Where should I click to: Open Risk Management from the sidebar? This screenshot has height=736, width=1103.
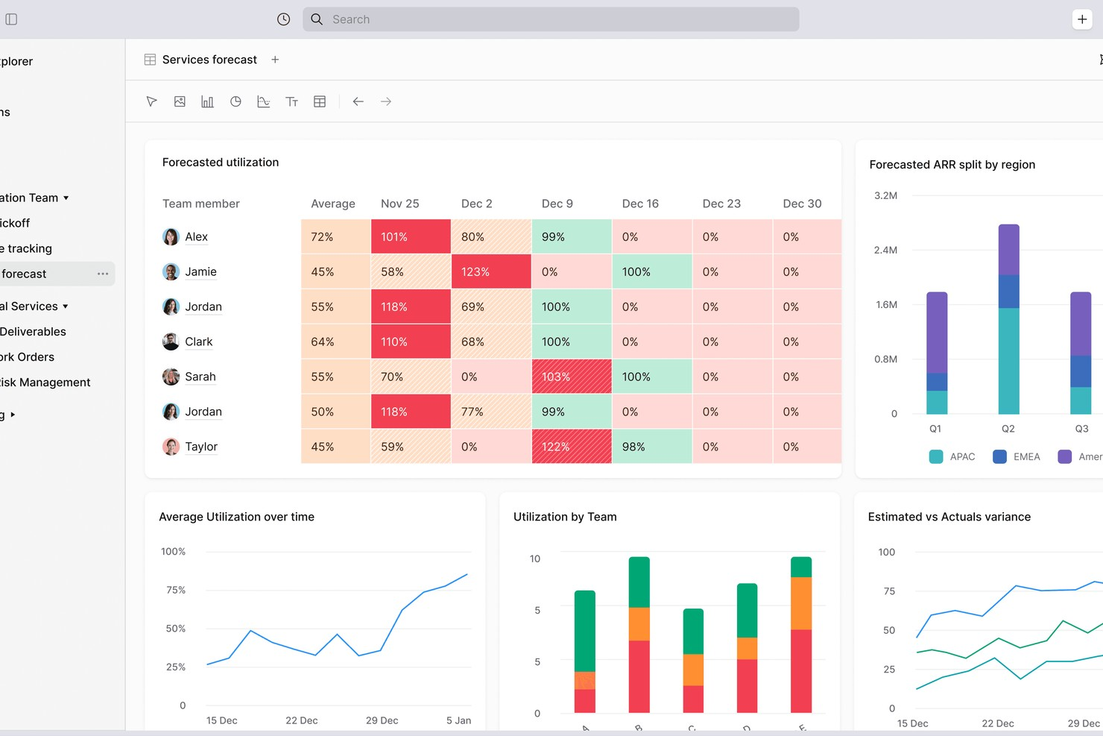(x=45, y=382)
